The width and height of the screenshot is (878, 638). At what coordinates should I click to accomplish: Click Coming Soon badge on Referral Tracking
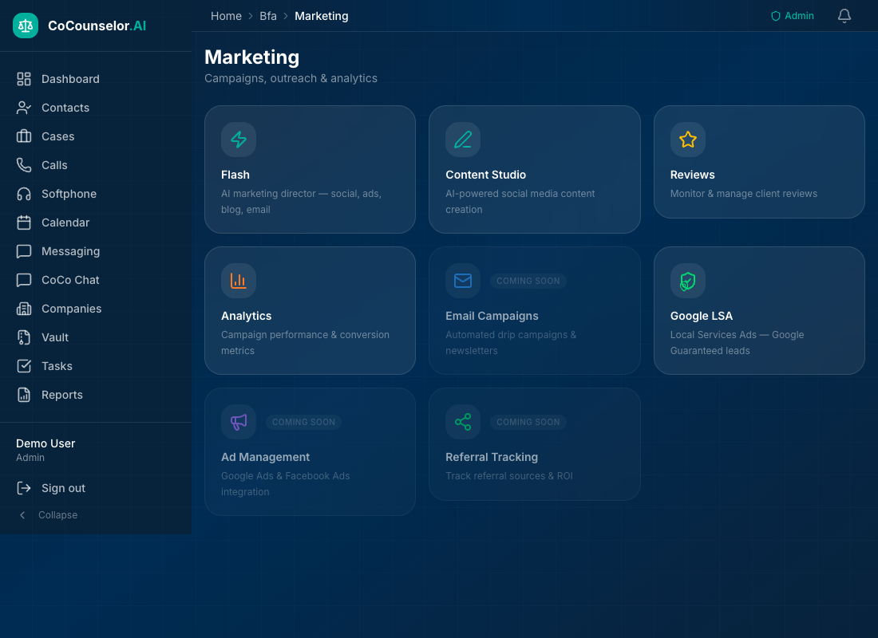coord(528,422)
